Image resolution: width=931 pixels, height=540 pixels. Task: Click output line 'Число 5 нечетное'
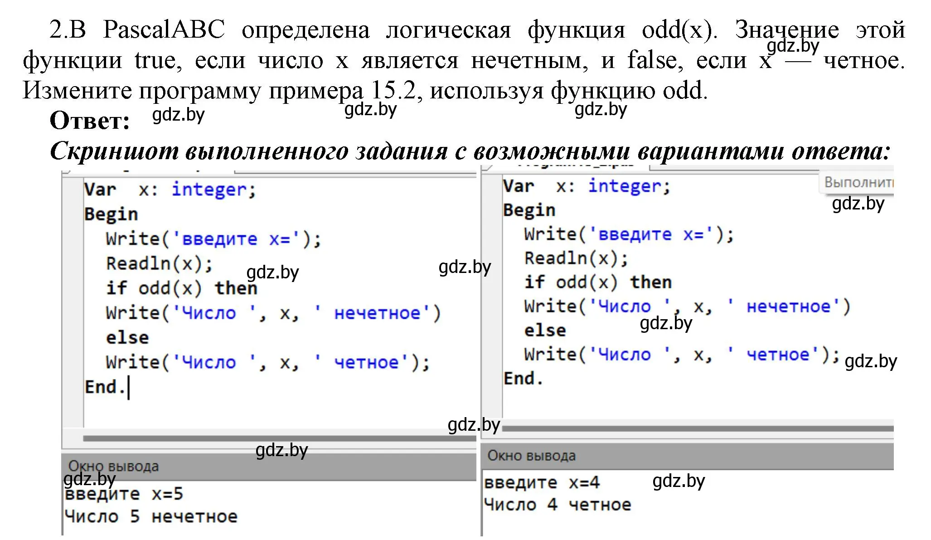coord(151,517)
